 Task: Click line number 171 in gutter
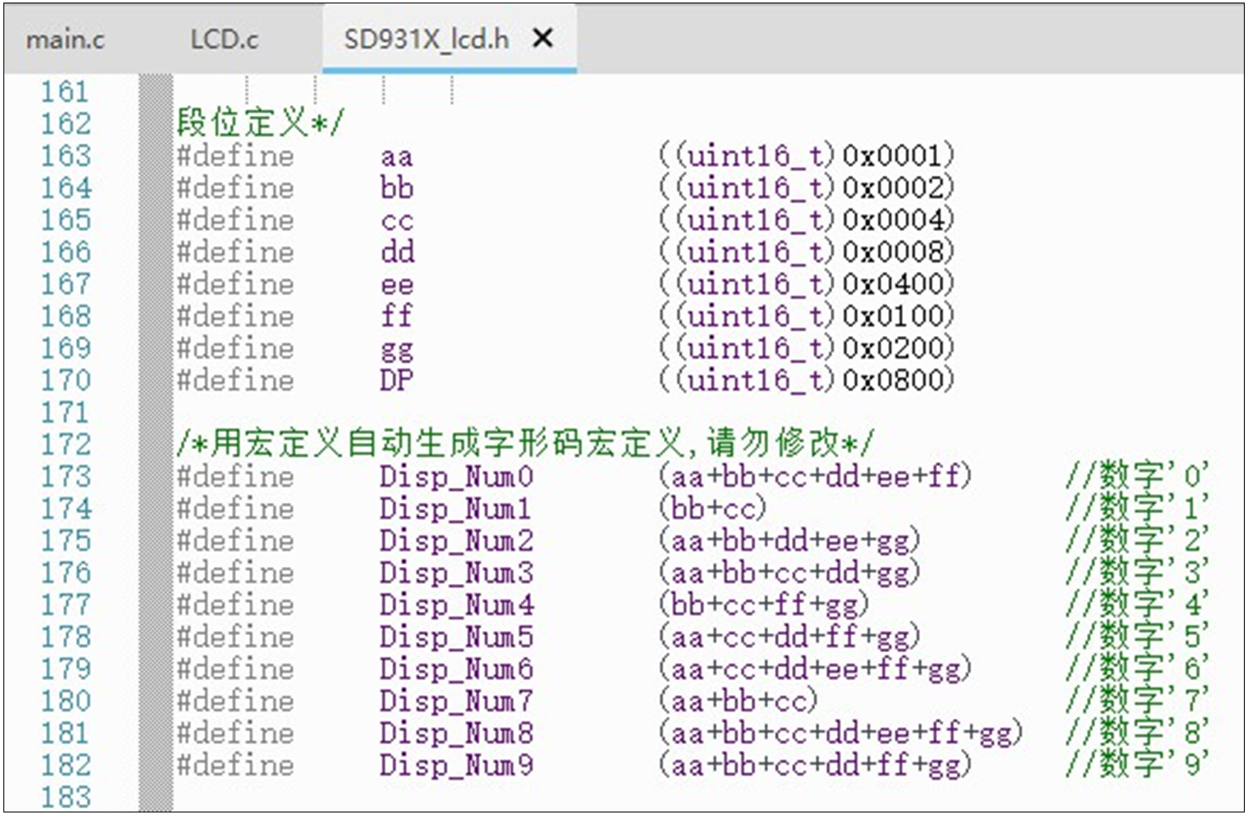click(x=66, y=412)
